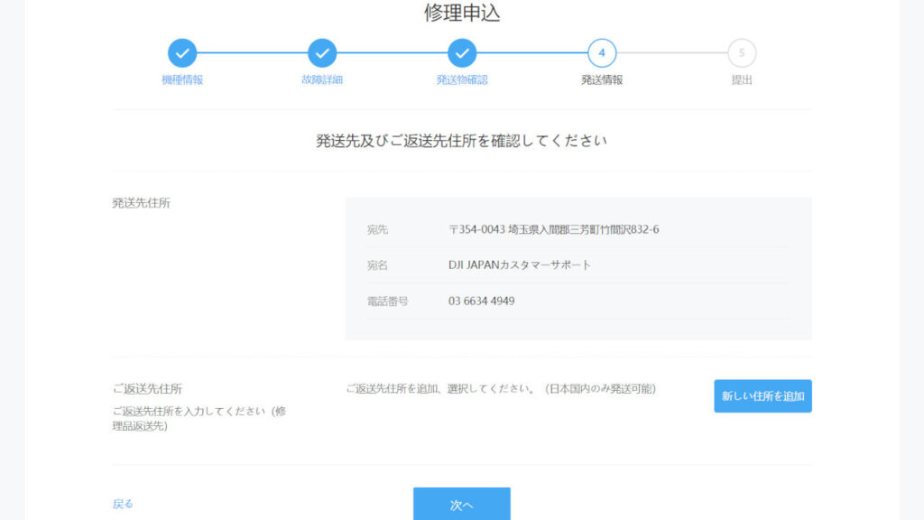924x520 pixels.
Task: Click the checkmark icon above 故障詳細
Action: coord(322,53)
